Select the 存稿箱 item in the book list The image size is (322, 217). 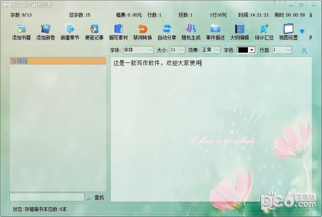tap(58, 61)
